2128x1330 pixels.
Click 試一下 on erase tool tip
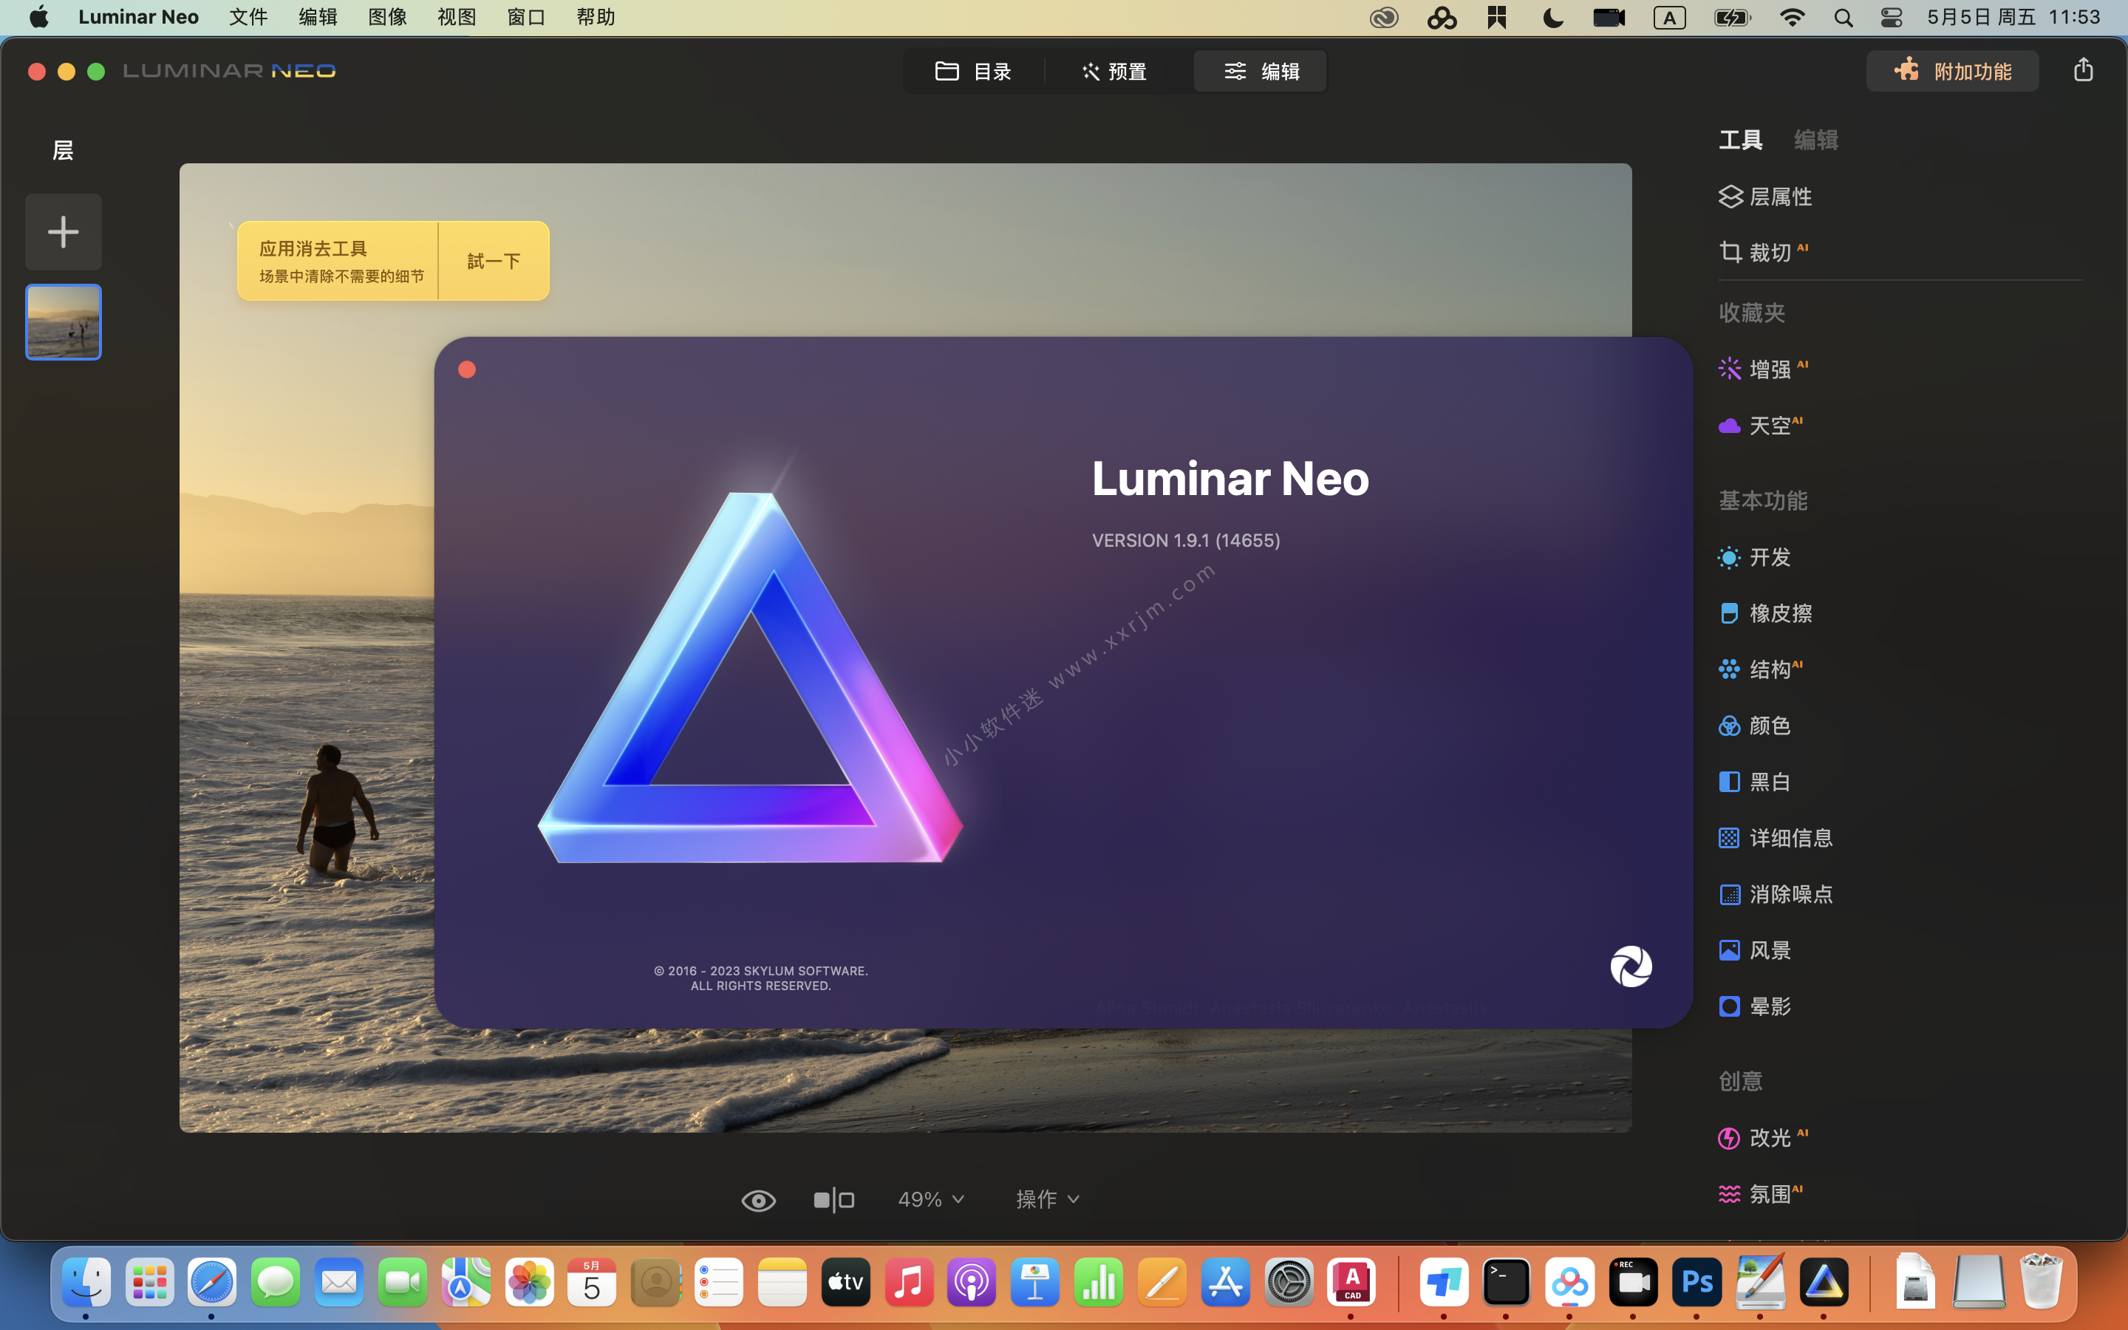[x=494, y=262]
